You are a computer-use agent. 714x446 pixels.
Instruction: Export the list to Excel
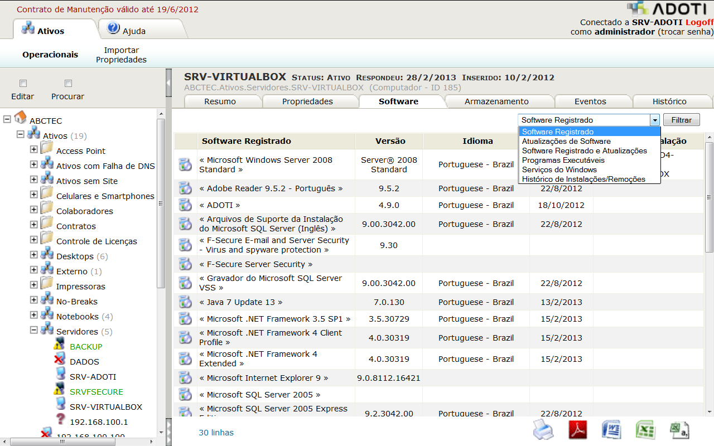click(645, 430)
